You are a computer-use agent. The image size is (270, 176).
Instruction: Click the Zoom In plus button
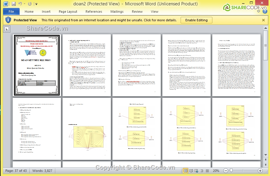click(260, 171)
